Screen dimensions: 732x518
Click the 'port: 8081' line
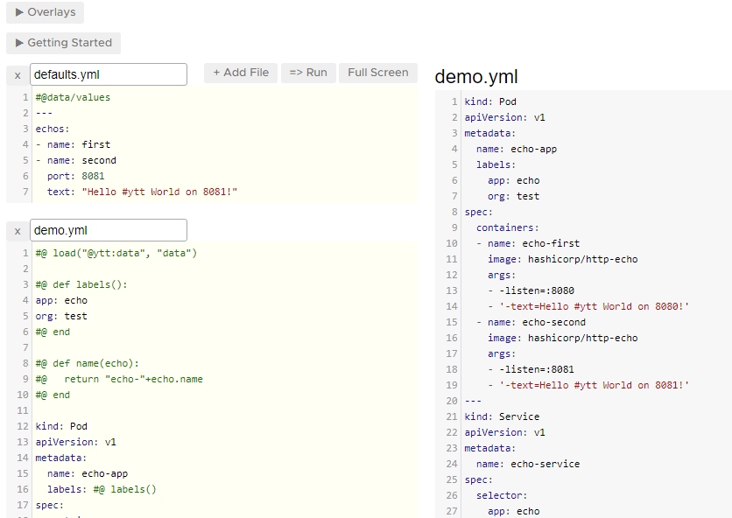click(x=75, y=177)
